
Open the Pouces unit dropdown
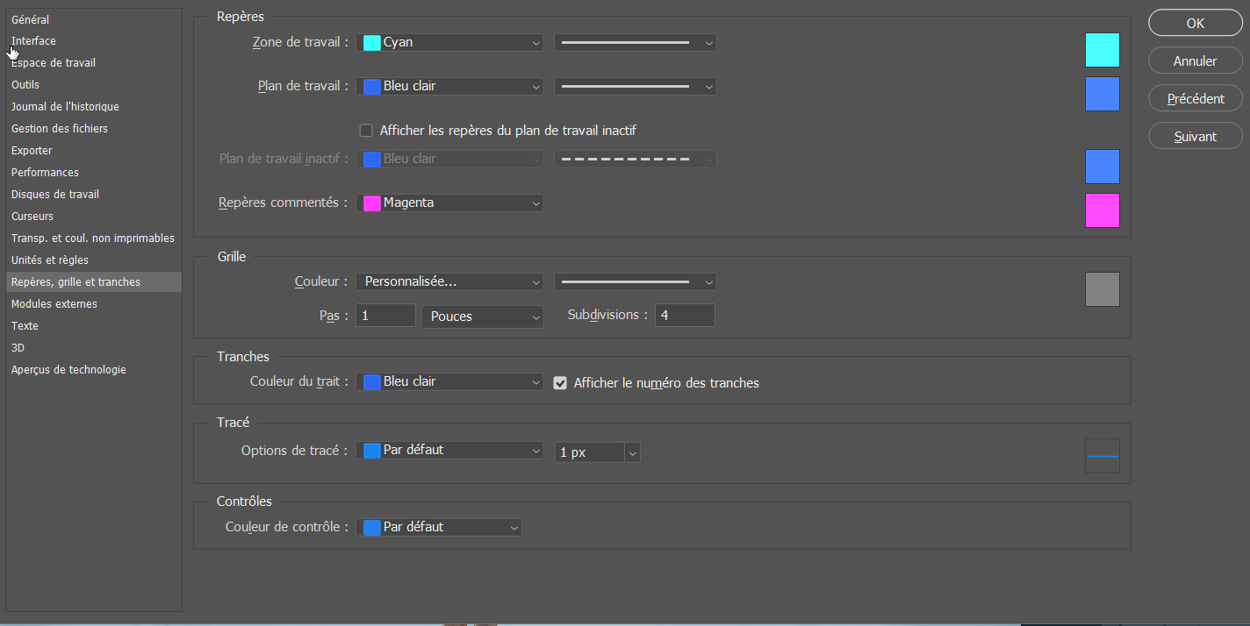[x=482, y=317]
